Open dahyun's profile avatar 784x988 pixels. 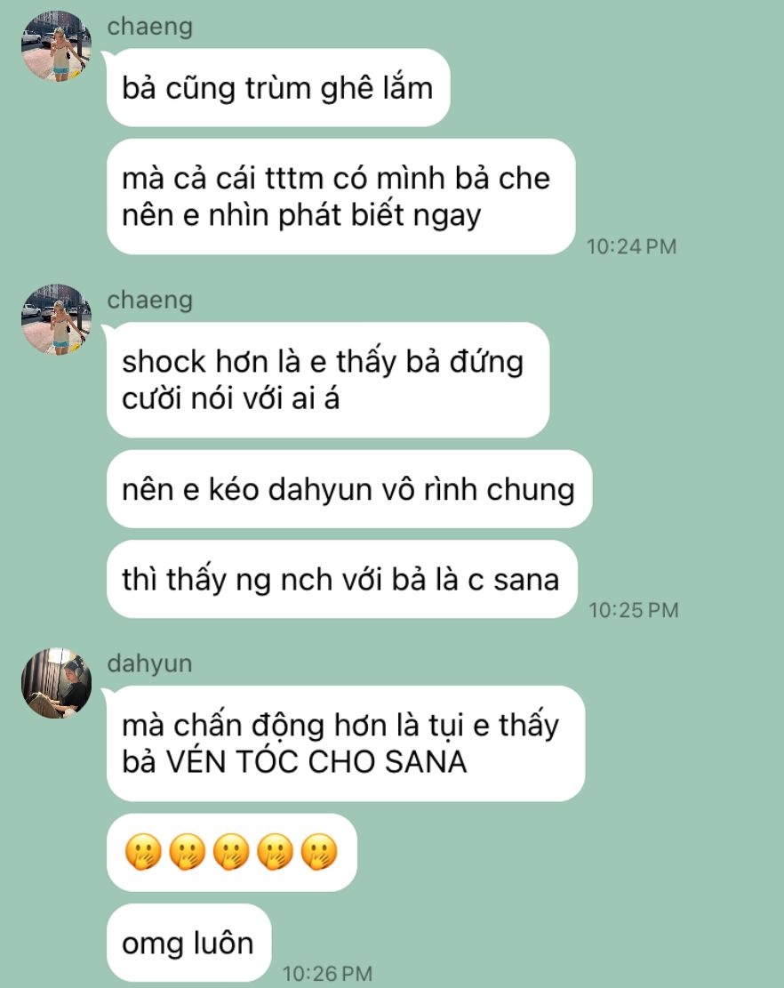(57, 683)
